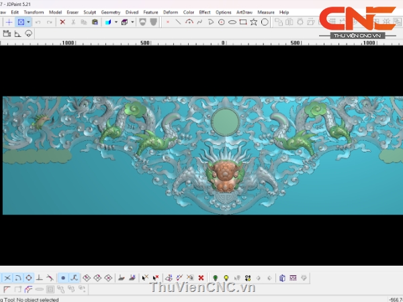
Task: Open the Measure menu
Action: coord(265,12)
